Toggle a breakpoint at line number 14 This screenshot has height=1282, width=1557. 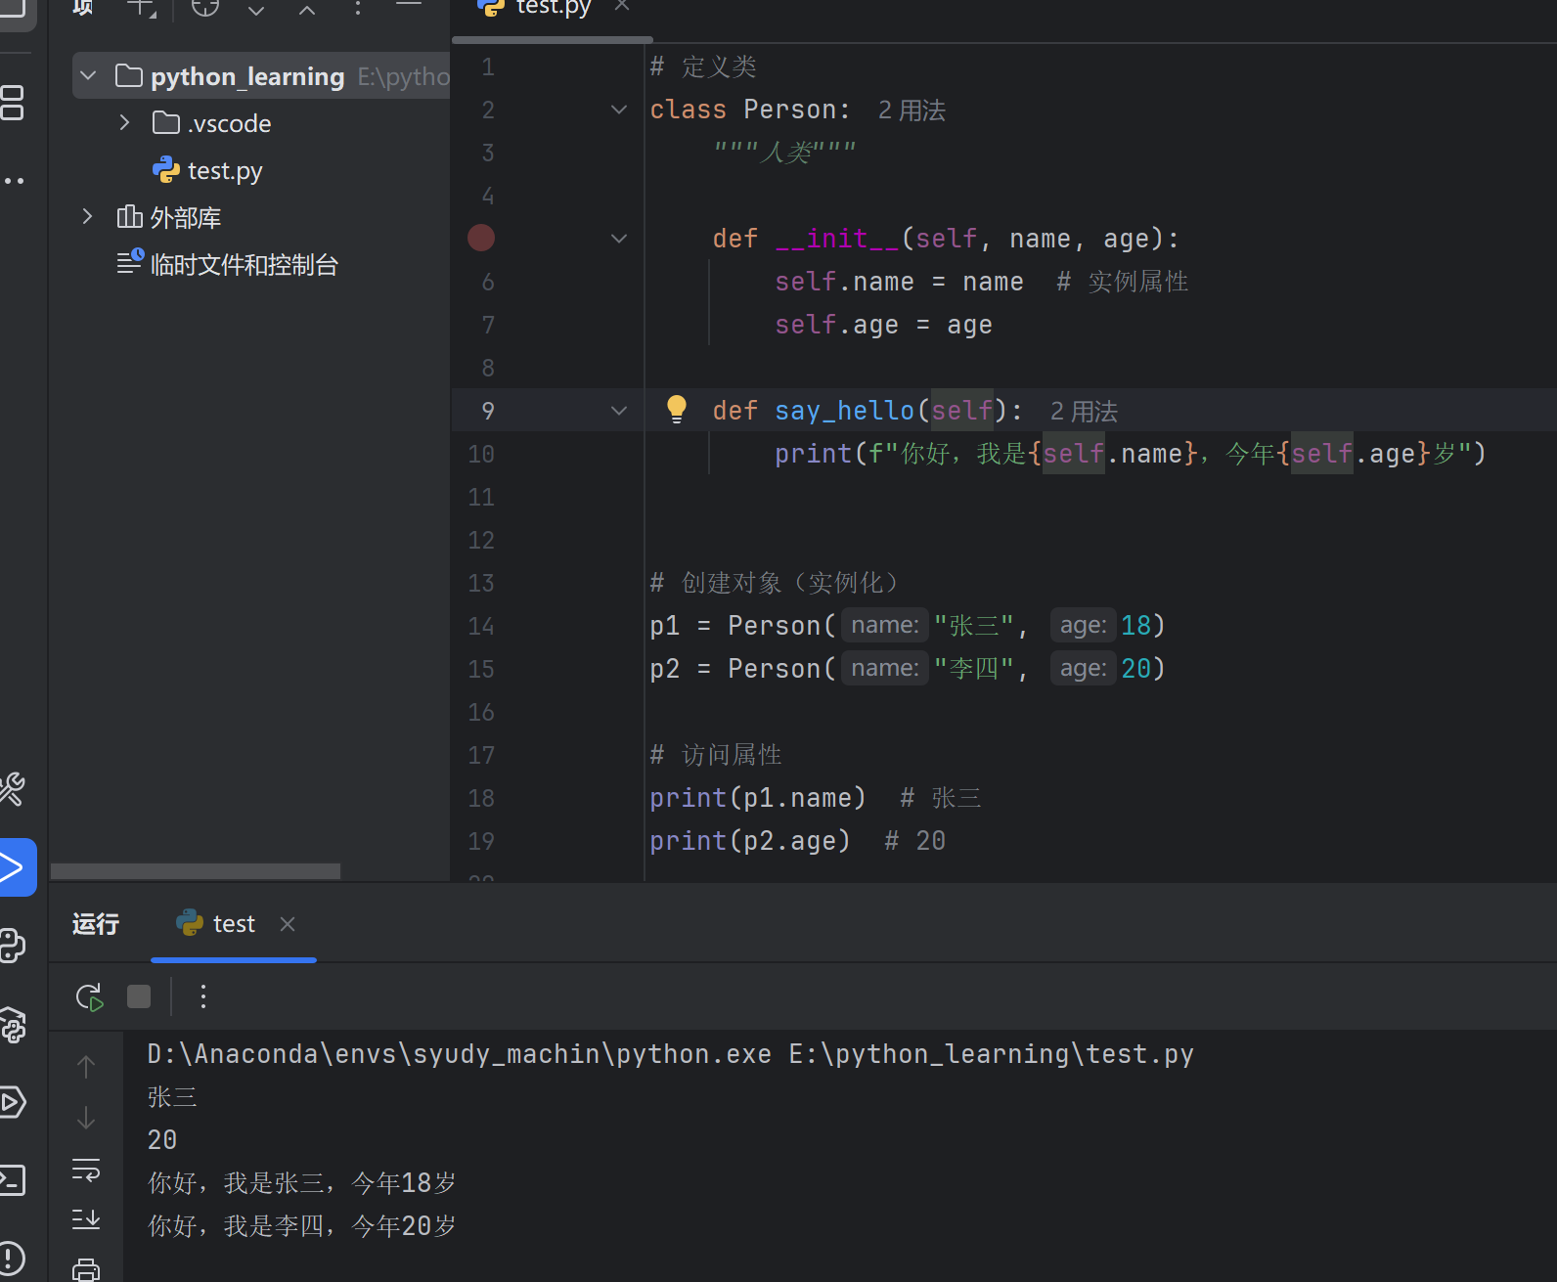481,626
